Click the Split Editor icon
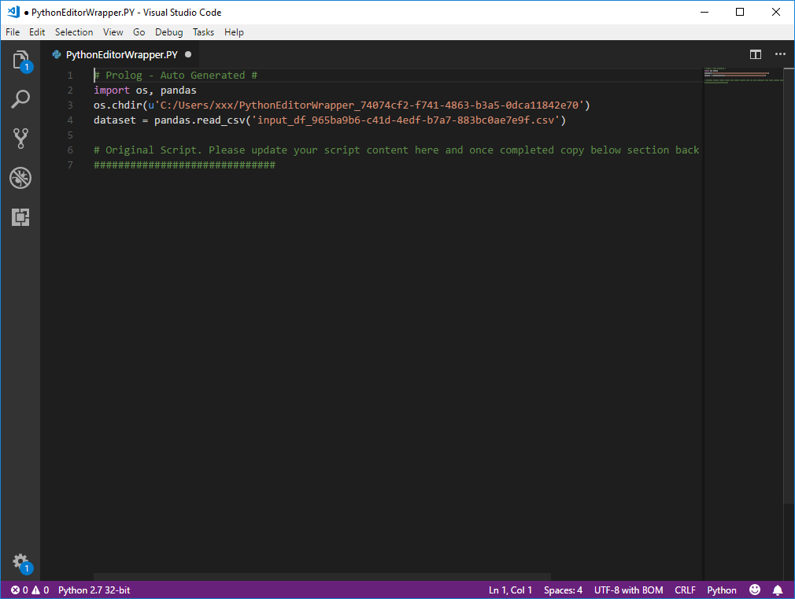The image size is (795, 599). 755,54
